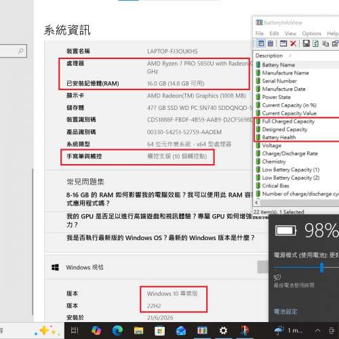The width and height of the screenshot is (339, 339).
Task: Click the Save floppy disk toolbar icon
Action: coord(306,43)
